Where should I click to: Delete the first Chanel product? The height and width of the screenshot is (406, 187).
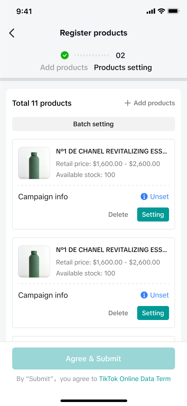click(x=118, y=214)
